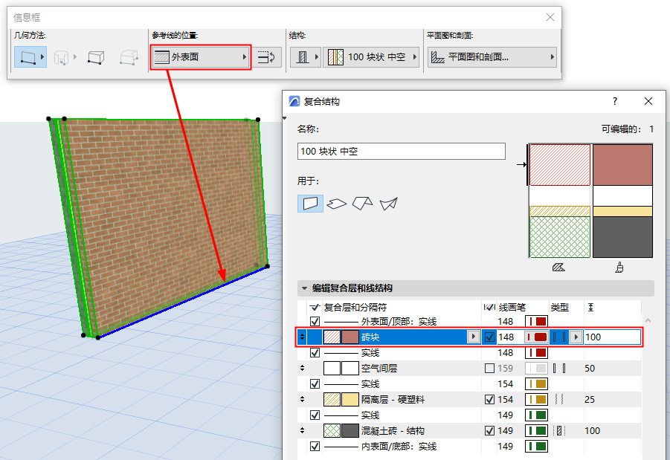Toggle the 隔离层 - 硬塑料 skin checkbox
This screenshot has width=670, height=460.
[490, 399]
